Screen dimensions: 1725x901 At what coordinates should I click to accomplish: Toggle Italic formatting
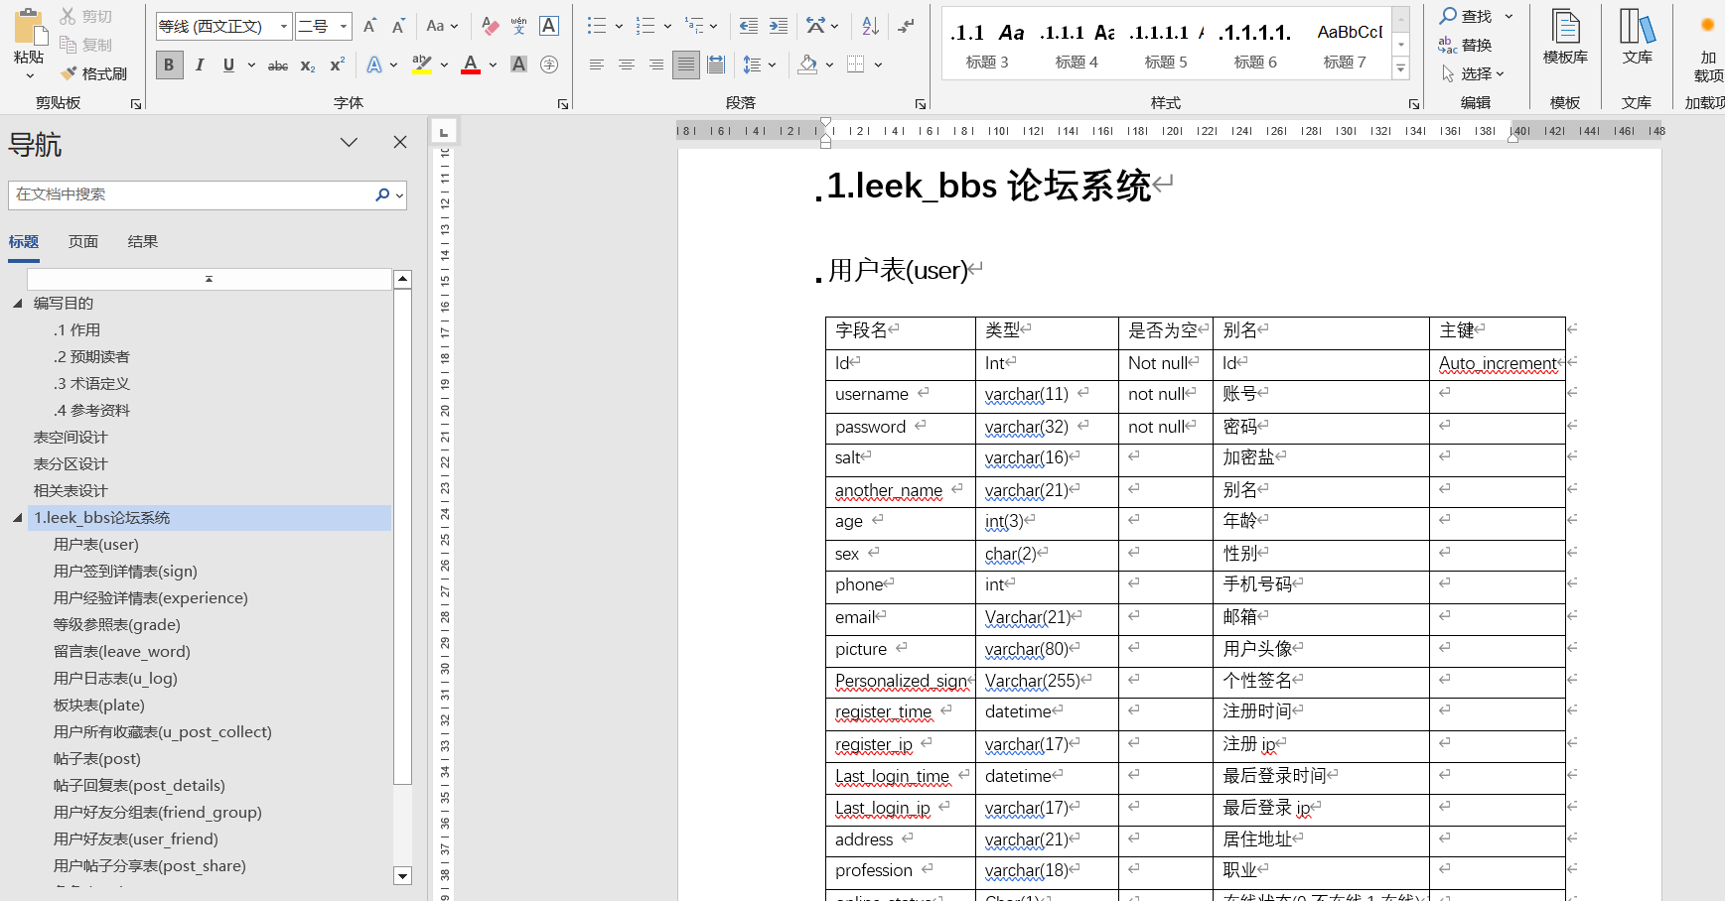(200, 65)
